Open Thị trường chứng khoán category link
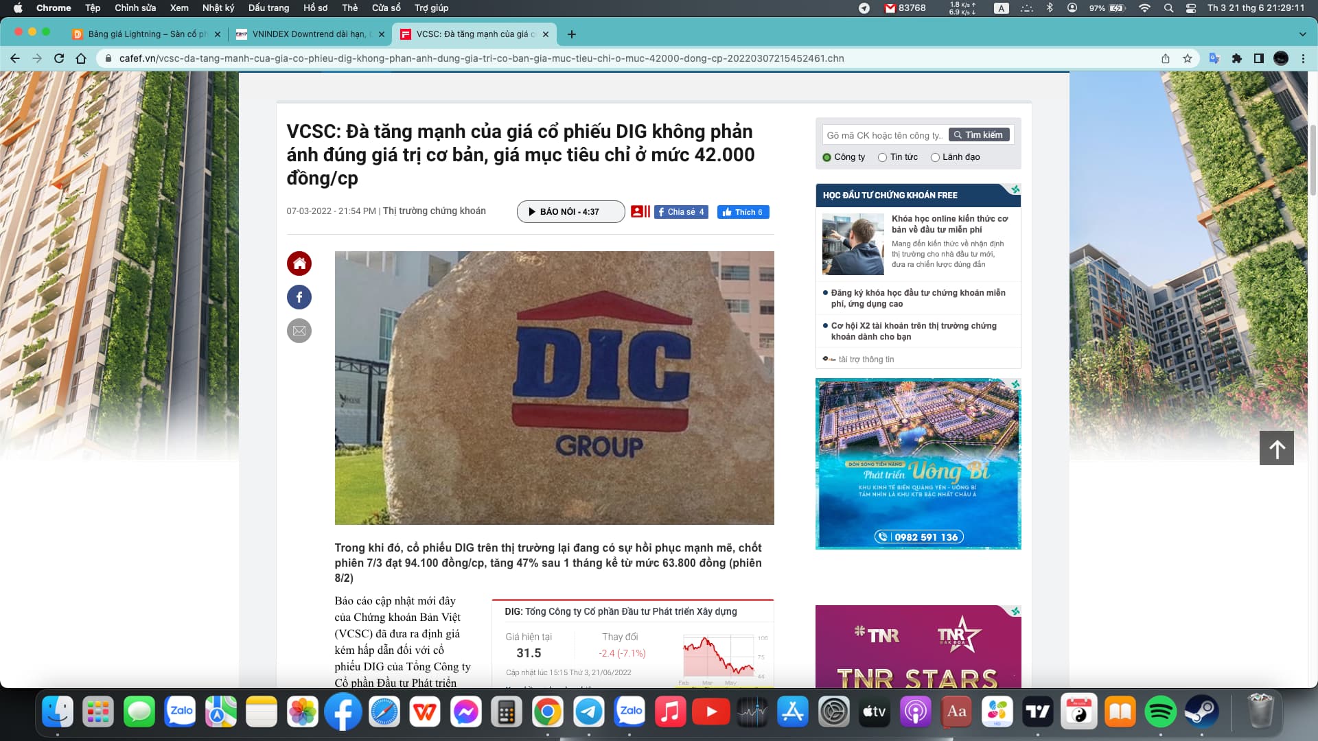This screenshot has width=1318, height=741. tap(434, 211)
